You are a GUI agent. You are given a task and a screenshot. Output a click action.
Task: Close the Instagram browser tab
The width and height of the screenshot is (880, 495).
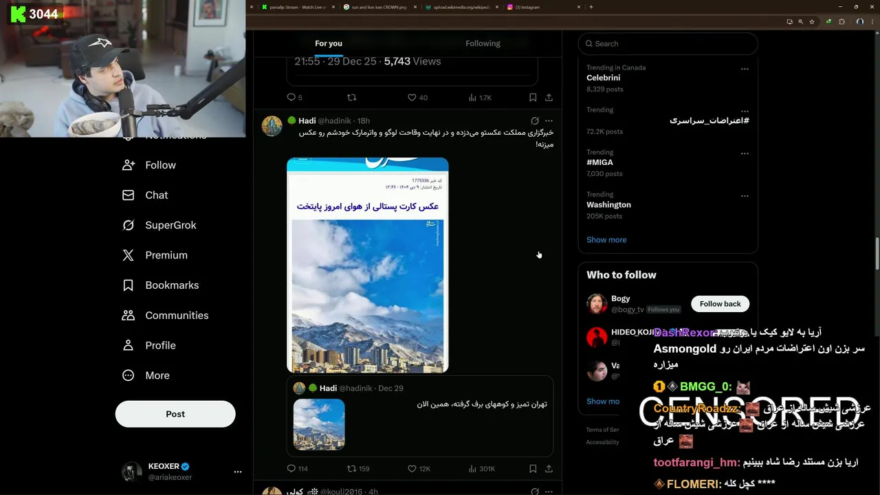[x=579, y=7]
